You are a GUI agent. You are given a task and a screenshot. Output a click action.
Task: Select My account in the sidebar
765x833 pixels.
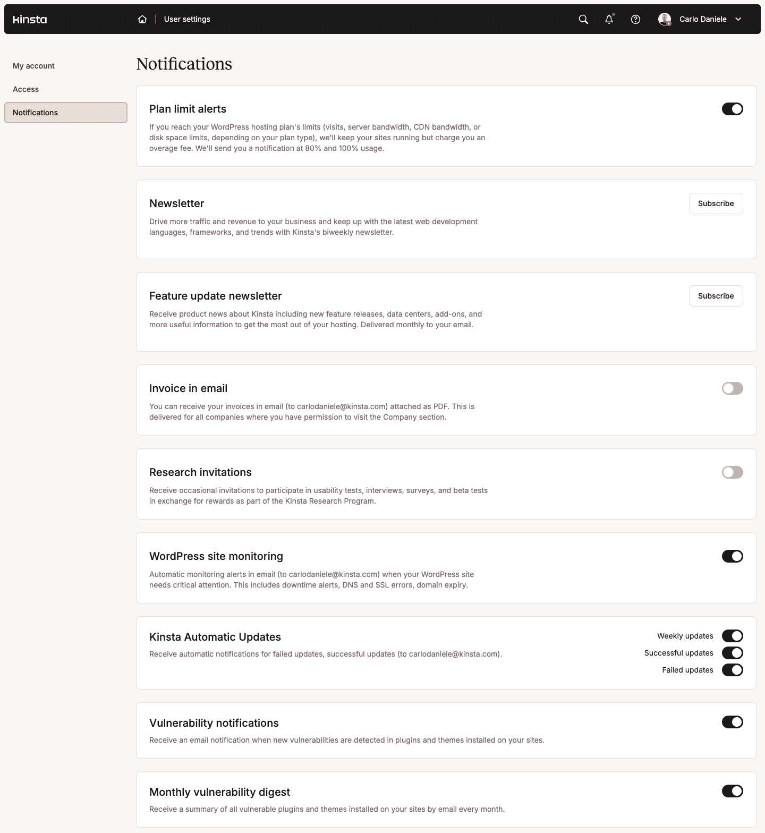click(x=33, y=65)
